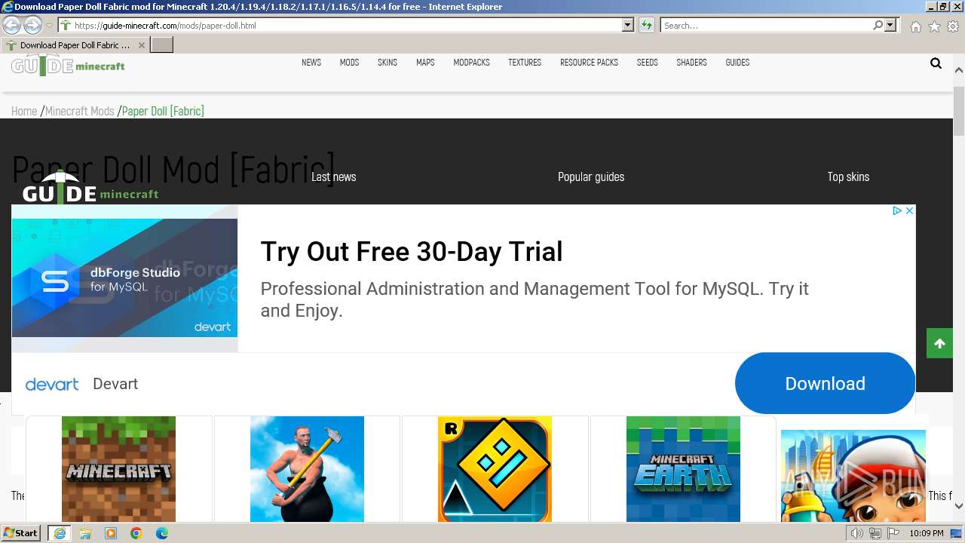Click the Devart advertiser name text
965x543 pixels.
pos(115,384)
